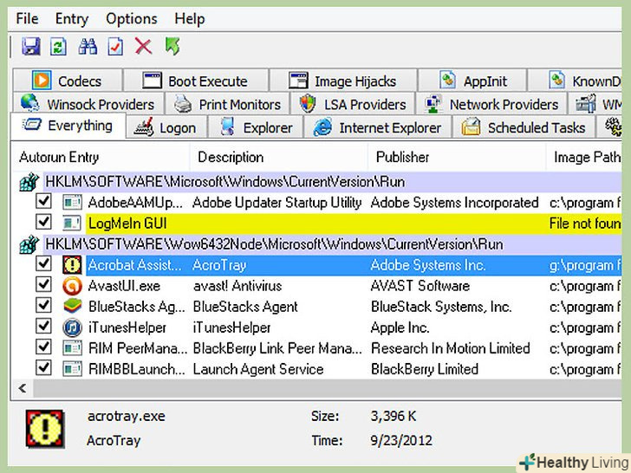Untick the AvastUI.exe checkbox
This screenshot has width=631, height=473.
43,284
